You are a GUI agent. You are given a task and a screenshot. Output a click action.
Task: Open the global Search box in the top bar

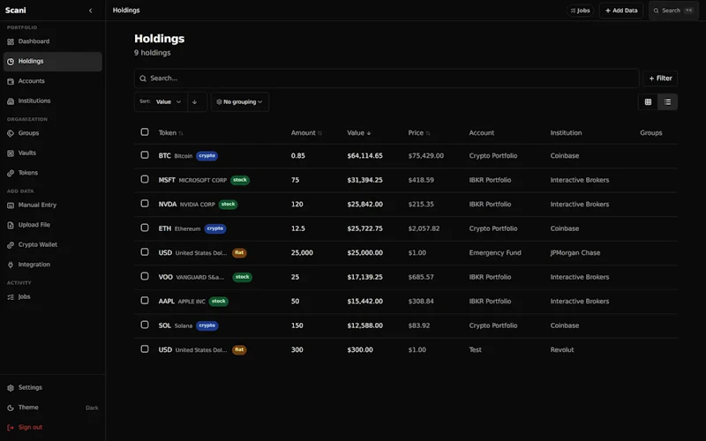673,11
